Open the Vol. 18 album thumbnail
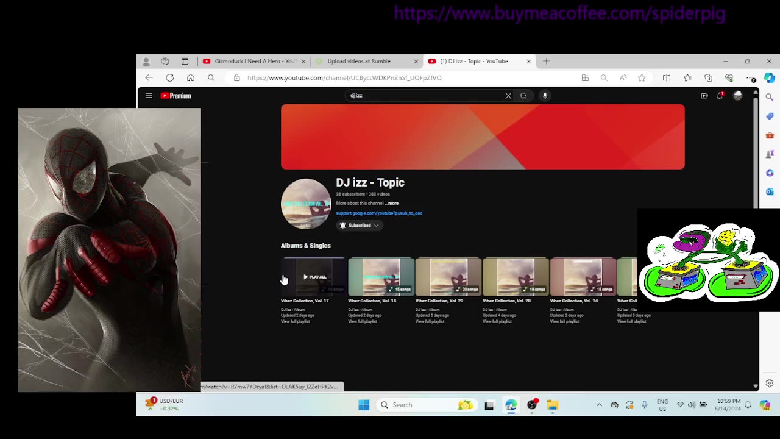 point(381,276)
